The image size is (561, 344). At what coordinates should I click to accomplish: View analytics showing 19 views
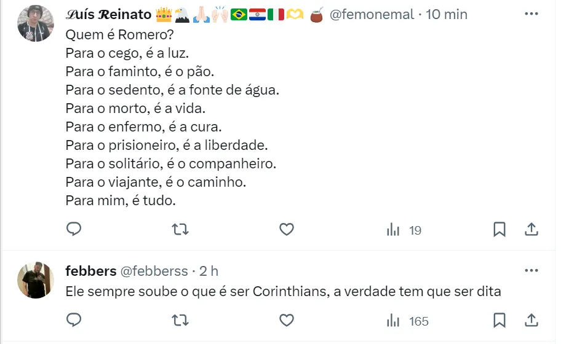pyautogui.click(x=404, y=230)
